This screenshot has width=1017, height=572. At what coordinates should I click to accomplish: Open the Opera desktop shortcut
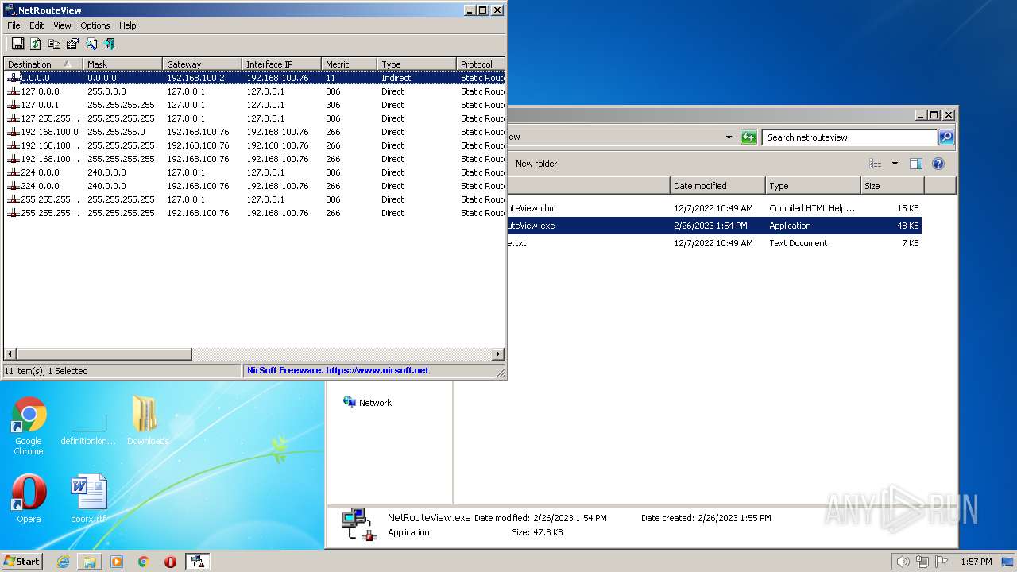pos(29,499)
